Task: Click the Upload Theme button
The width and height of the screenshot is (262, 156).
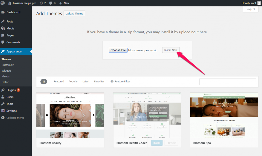Action: tap(74, 13)
